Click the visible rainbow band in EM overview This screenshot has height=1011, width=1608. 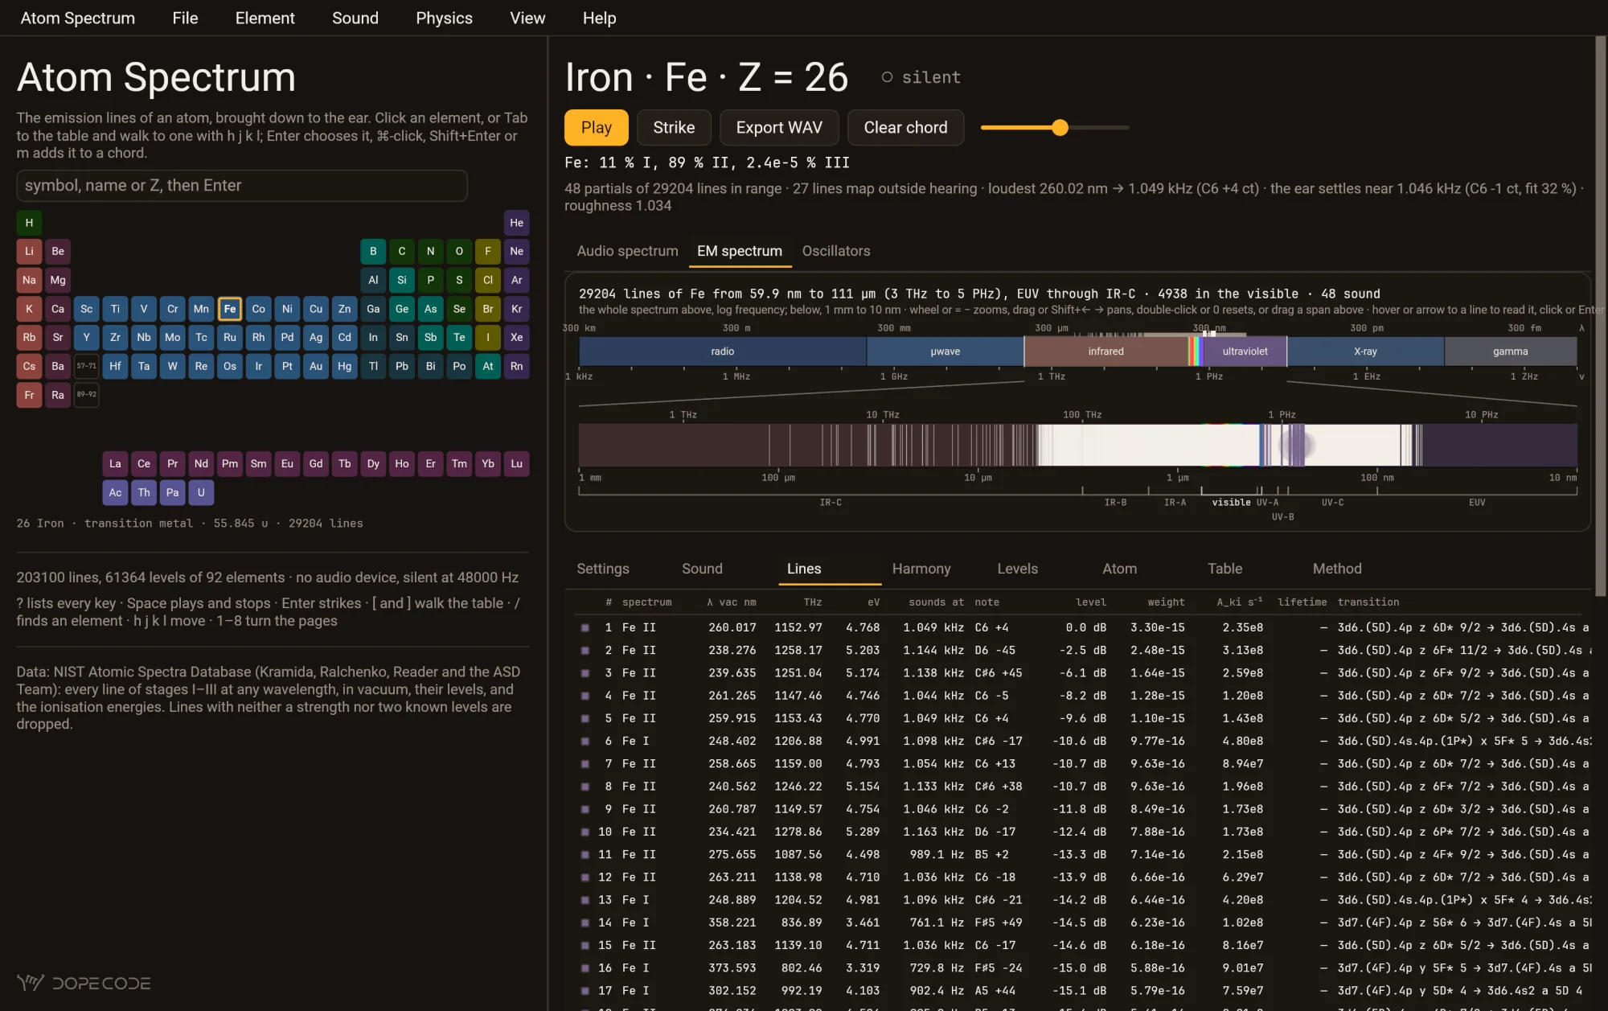click(1196, 351)
